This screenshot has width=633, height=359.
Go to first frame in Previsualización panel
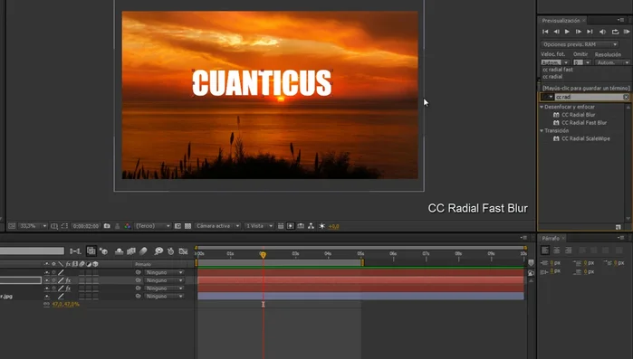pyautogui.click(x=545, y=32)
